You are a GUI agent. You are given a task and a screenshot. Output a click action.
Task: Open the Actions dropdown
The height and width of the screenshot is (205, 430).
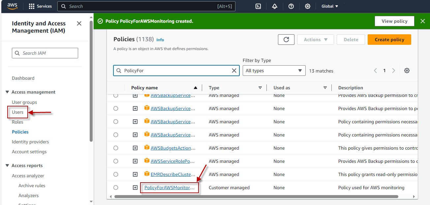pyautogui.click(x=316, y=40)
